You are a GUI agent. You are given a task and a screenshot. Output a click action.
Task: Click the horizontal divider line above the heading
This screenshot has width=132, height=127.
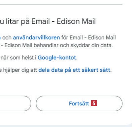(61, 5)
